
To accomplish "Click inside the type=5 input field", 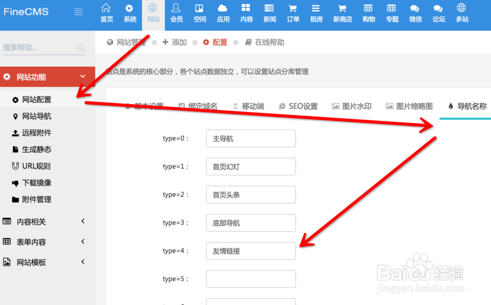I will pyautogui.click(x=250, y=279).
